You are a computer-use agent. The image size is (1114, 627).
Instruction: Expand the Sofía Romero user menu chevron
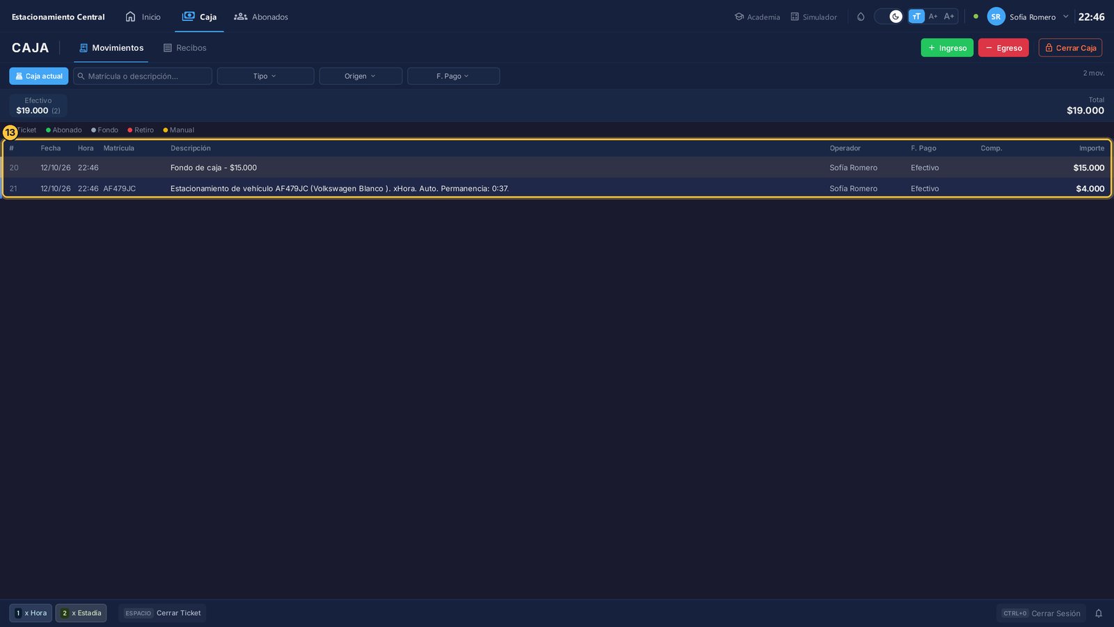(x=1065, y=17)
